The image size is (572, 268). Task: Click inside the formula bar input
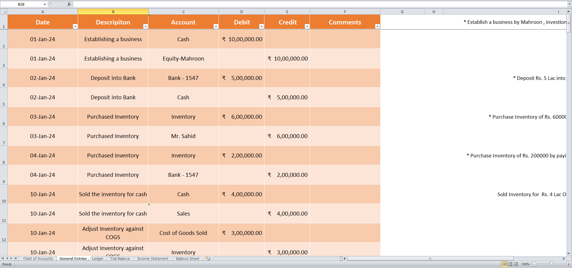click(x=320, y=4)
